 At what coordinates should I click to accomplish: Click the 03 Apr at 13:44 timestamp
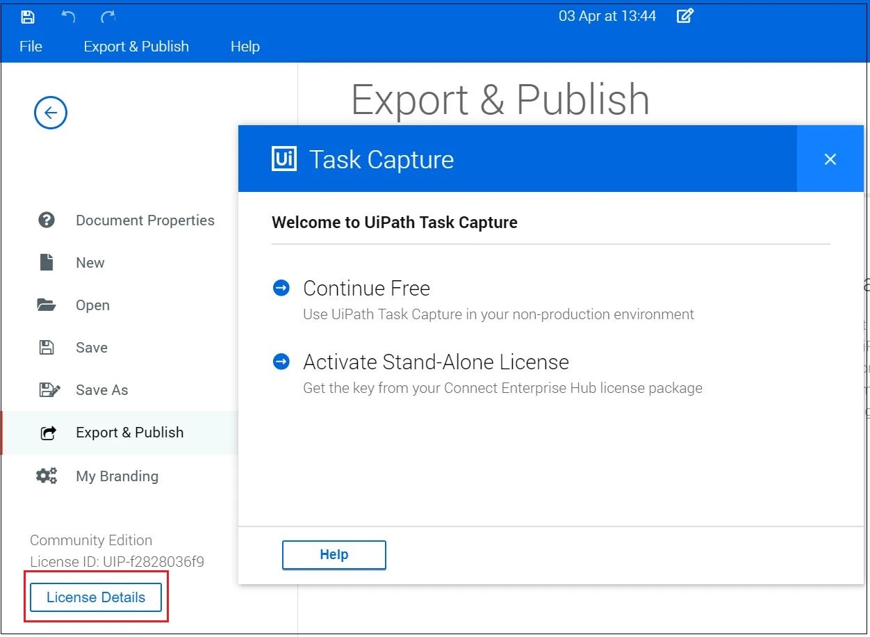click(607, 16)
